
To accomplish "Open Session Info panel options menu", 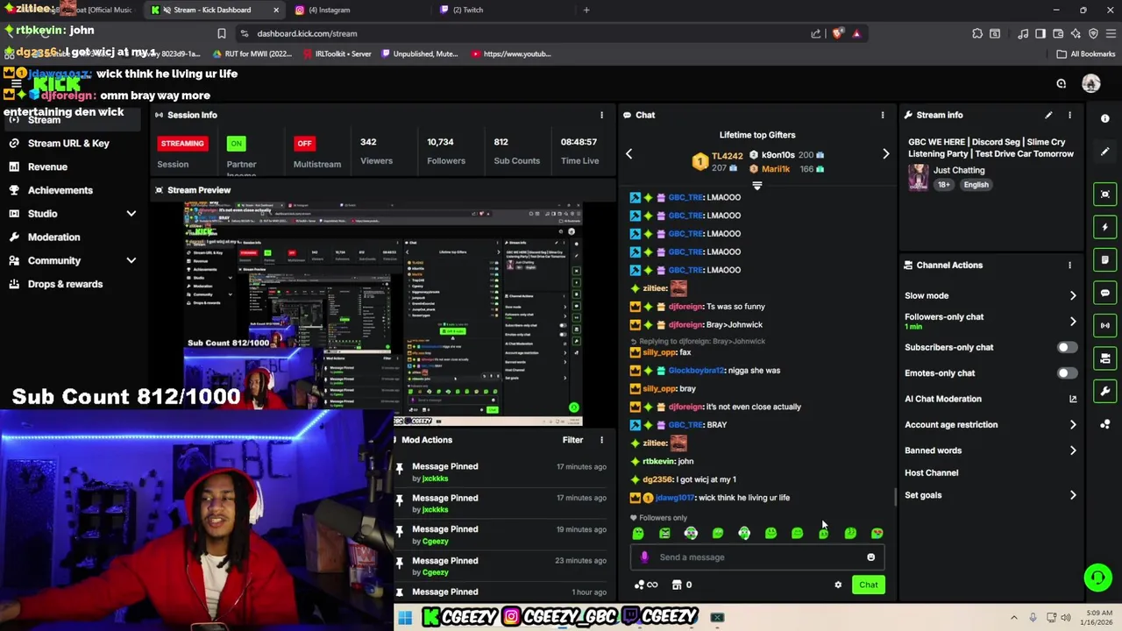I will tap(601, 115).
